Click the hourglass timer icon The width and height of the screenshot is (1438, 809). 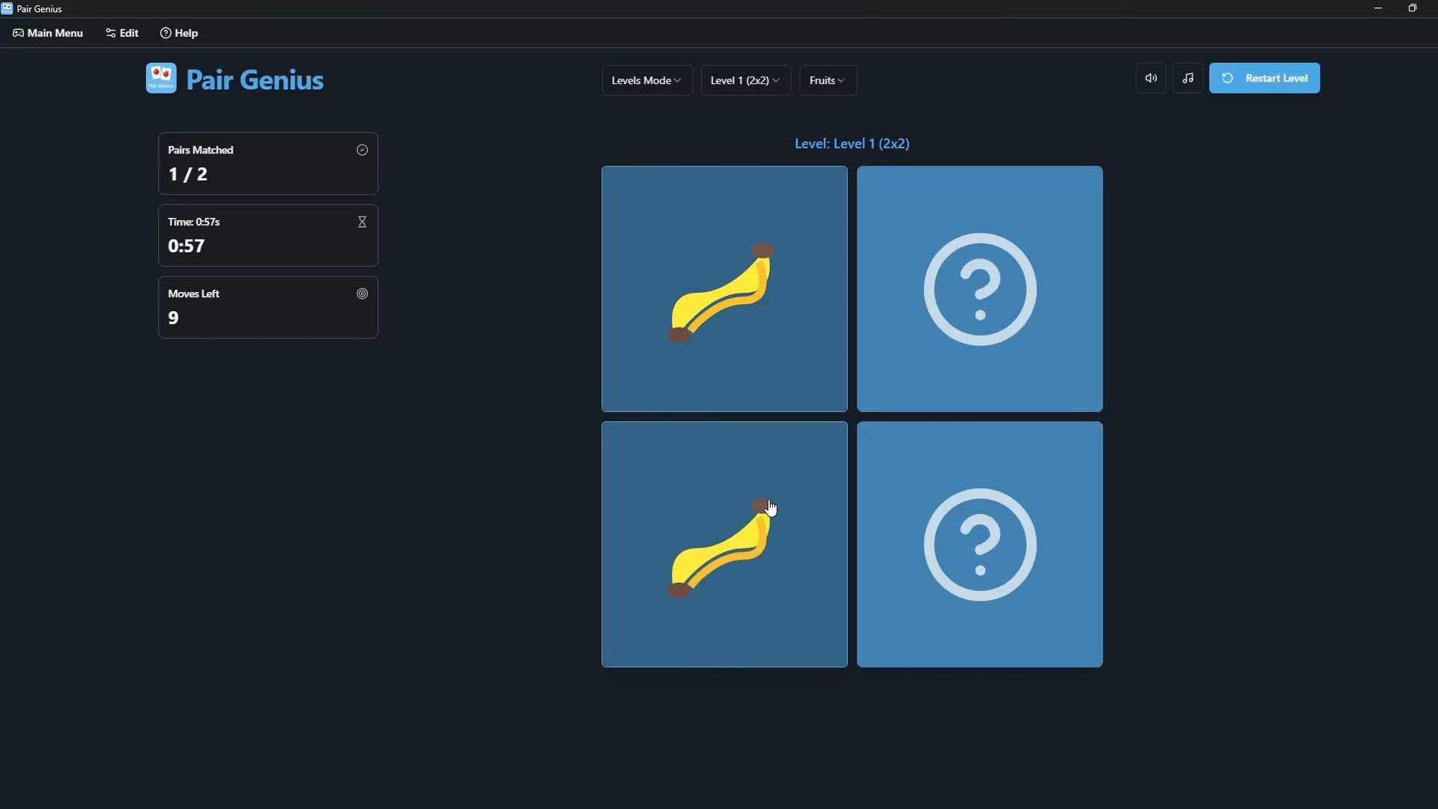click(362, 222)
